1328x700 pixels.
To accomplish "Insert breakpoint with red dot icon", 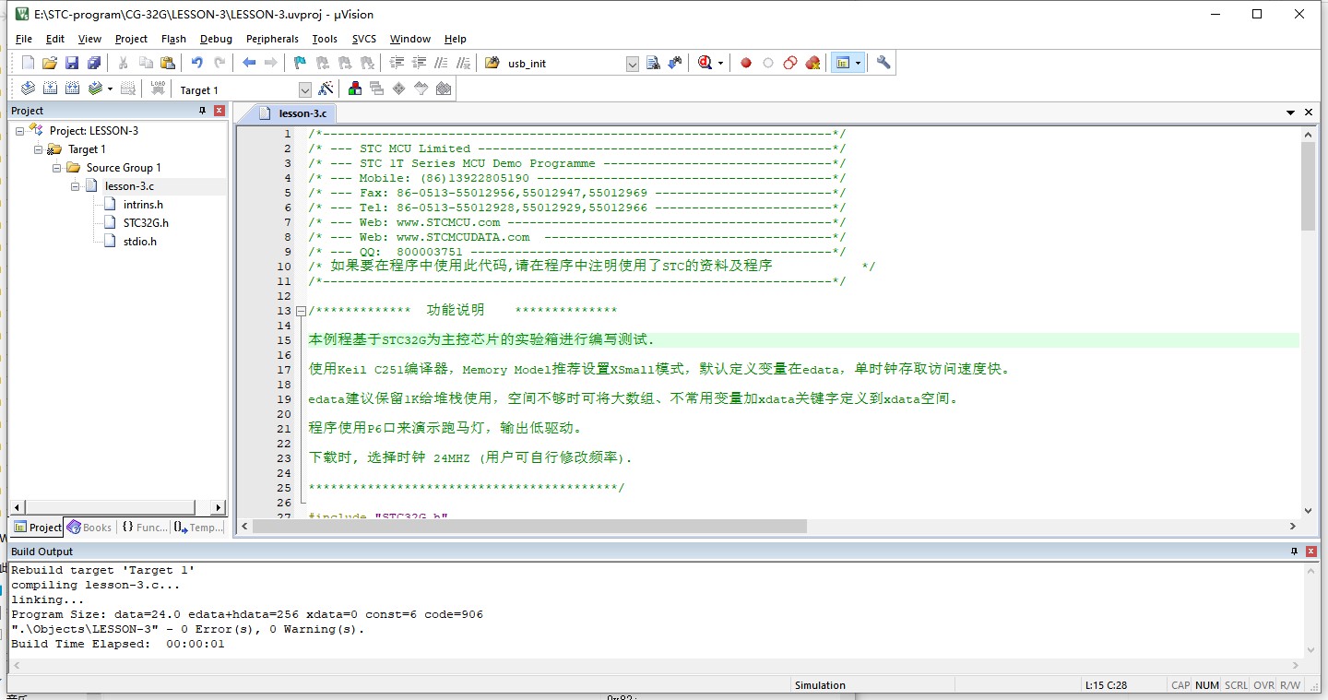I will pos(746,63).
